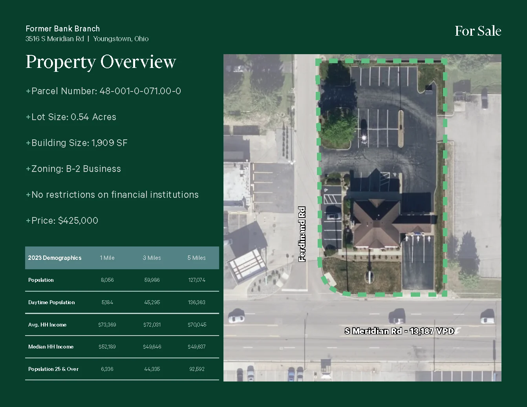Select the median income value $49,637
Screen dimensions: 527x407
pyautogui.click(x=197, y=347)
